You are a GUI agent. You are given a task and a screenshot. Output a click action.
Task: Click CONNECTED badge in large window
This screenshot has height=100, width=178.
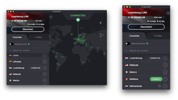36,68
